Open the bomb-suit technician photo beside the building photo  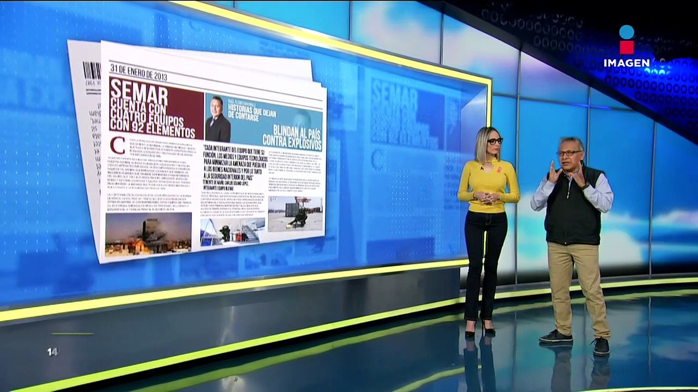click(232, 231)
